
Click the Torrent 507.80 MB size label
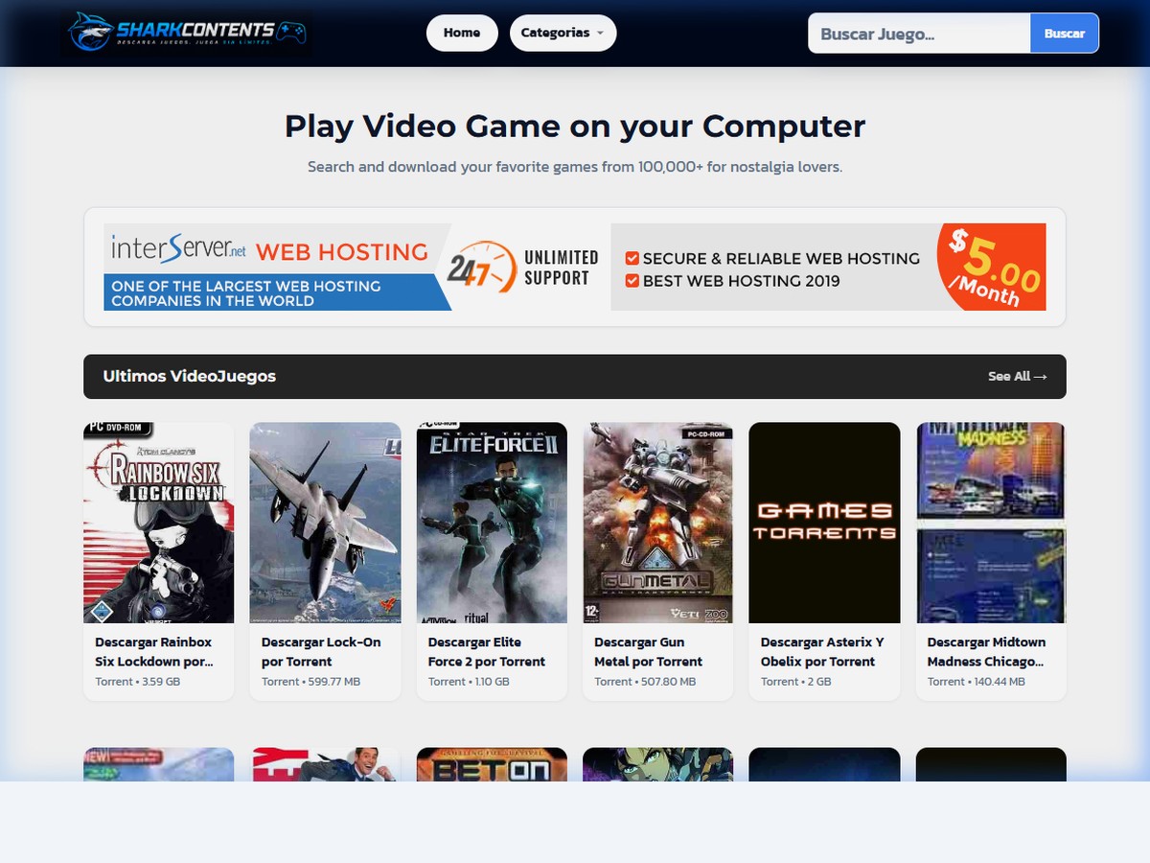[645, 682]
